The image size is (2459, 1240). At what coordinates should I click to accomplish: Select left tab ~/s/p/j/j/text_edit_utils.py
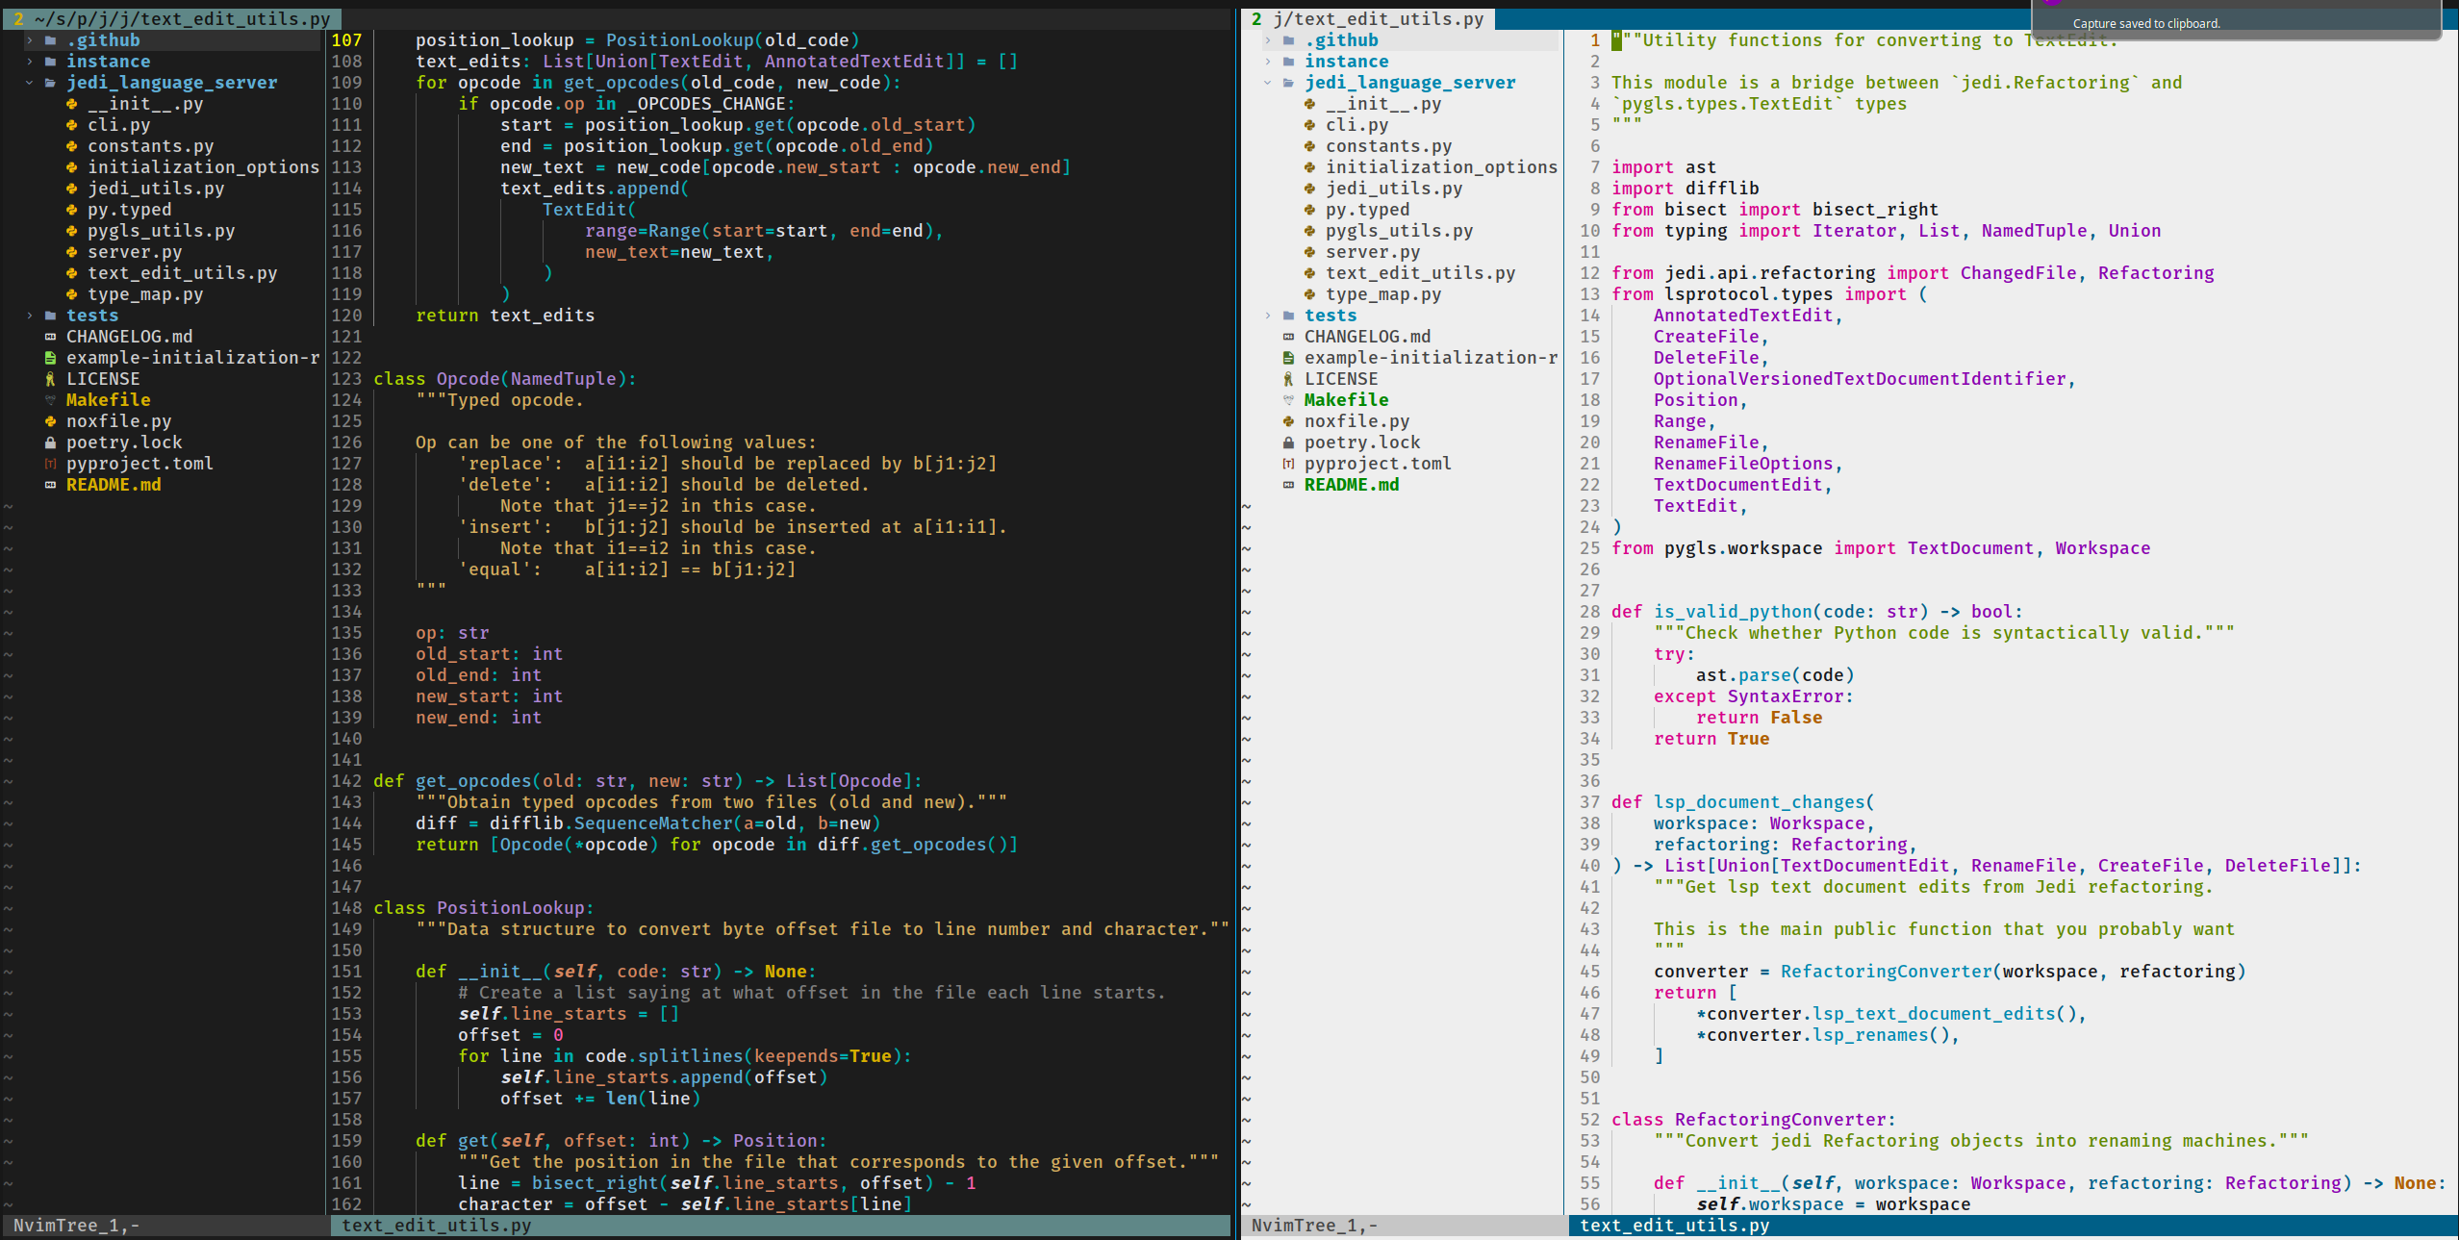coord(171,19)
